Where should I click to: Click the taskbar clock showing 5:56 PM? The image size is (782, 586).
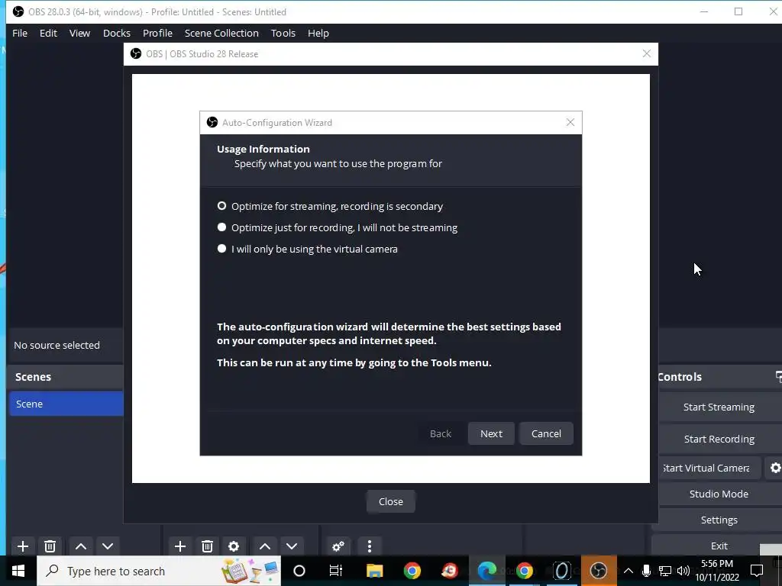pos(717,571)
